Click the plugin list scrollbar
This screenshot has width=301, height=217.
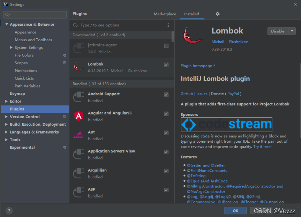click(x=173, y=37)
